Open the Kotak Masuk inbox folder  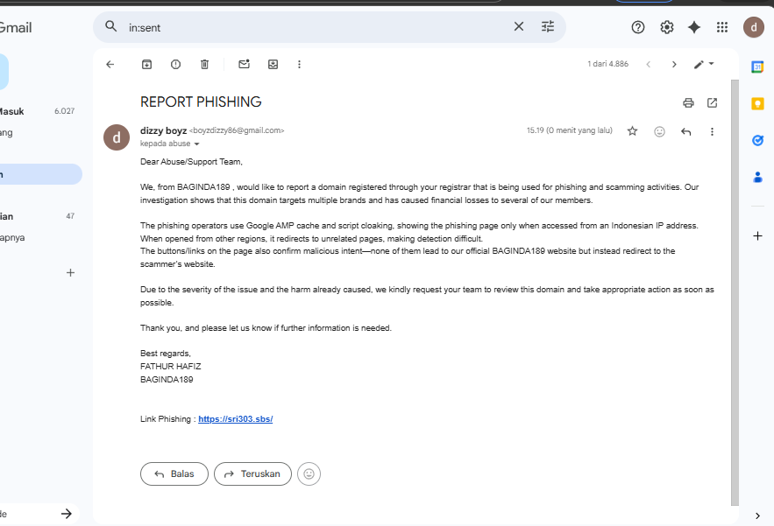click(x=38, y=111)
